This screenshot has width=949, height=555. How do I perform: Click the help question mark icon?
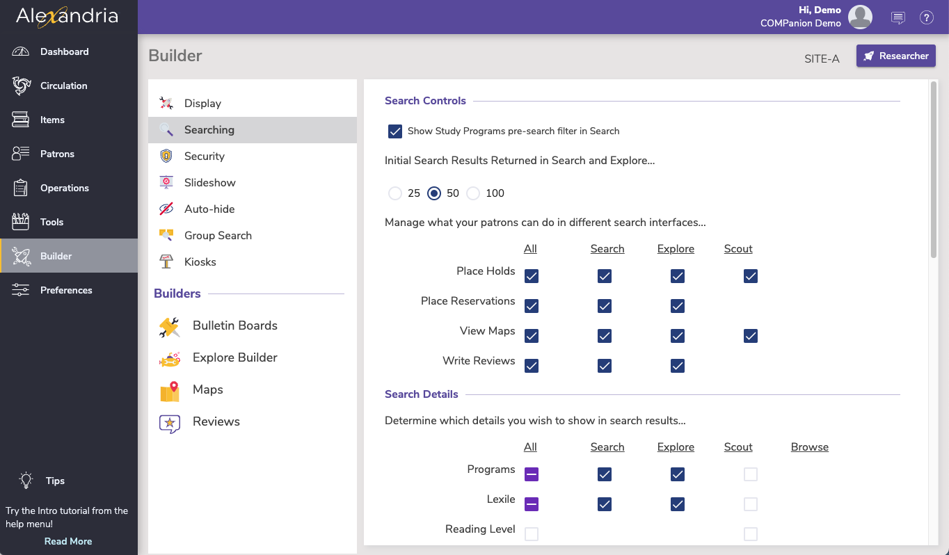(927, 18)
